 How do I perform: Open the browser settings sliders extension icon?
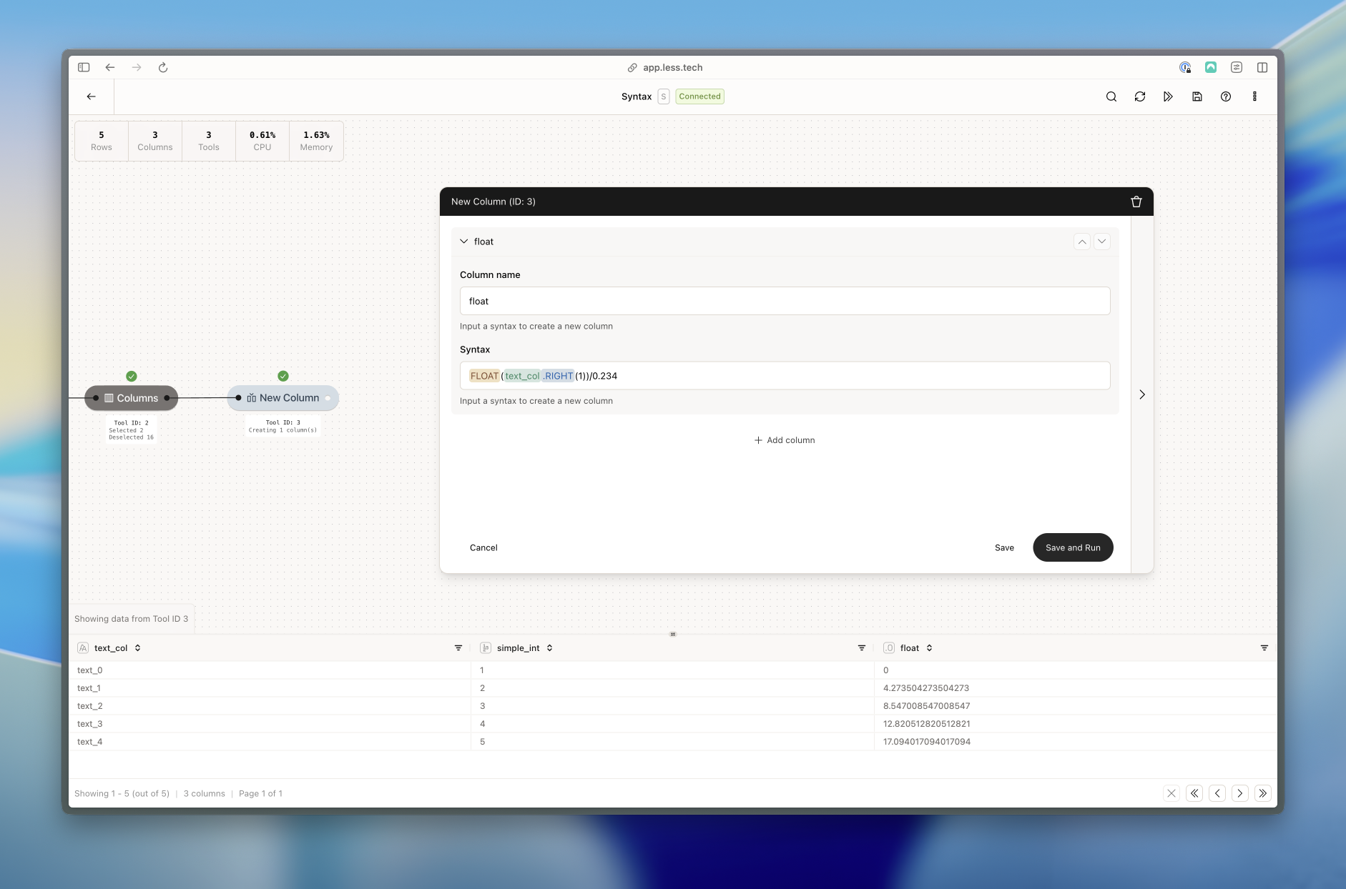(1237, 67)
